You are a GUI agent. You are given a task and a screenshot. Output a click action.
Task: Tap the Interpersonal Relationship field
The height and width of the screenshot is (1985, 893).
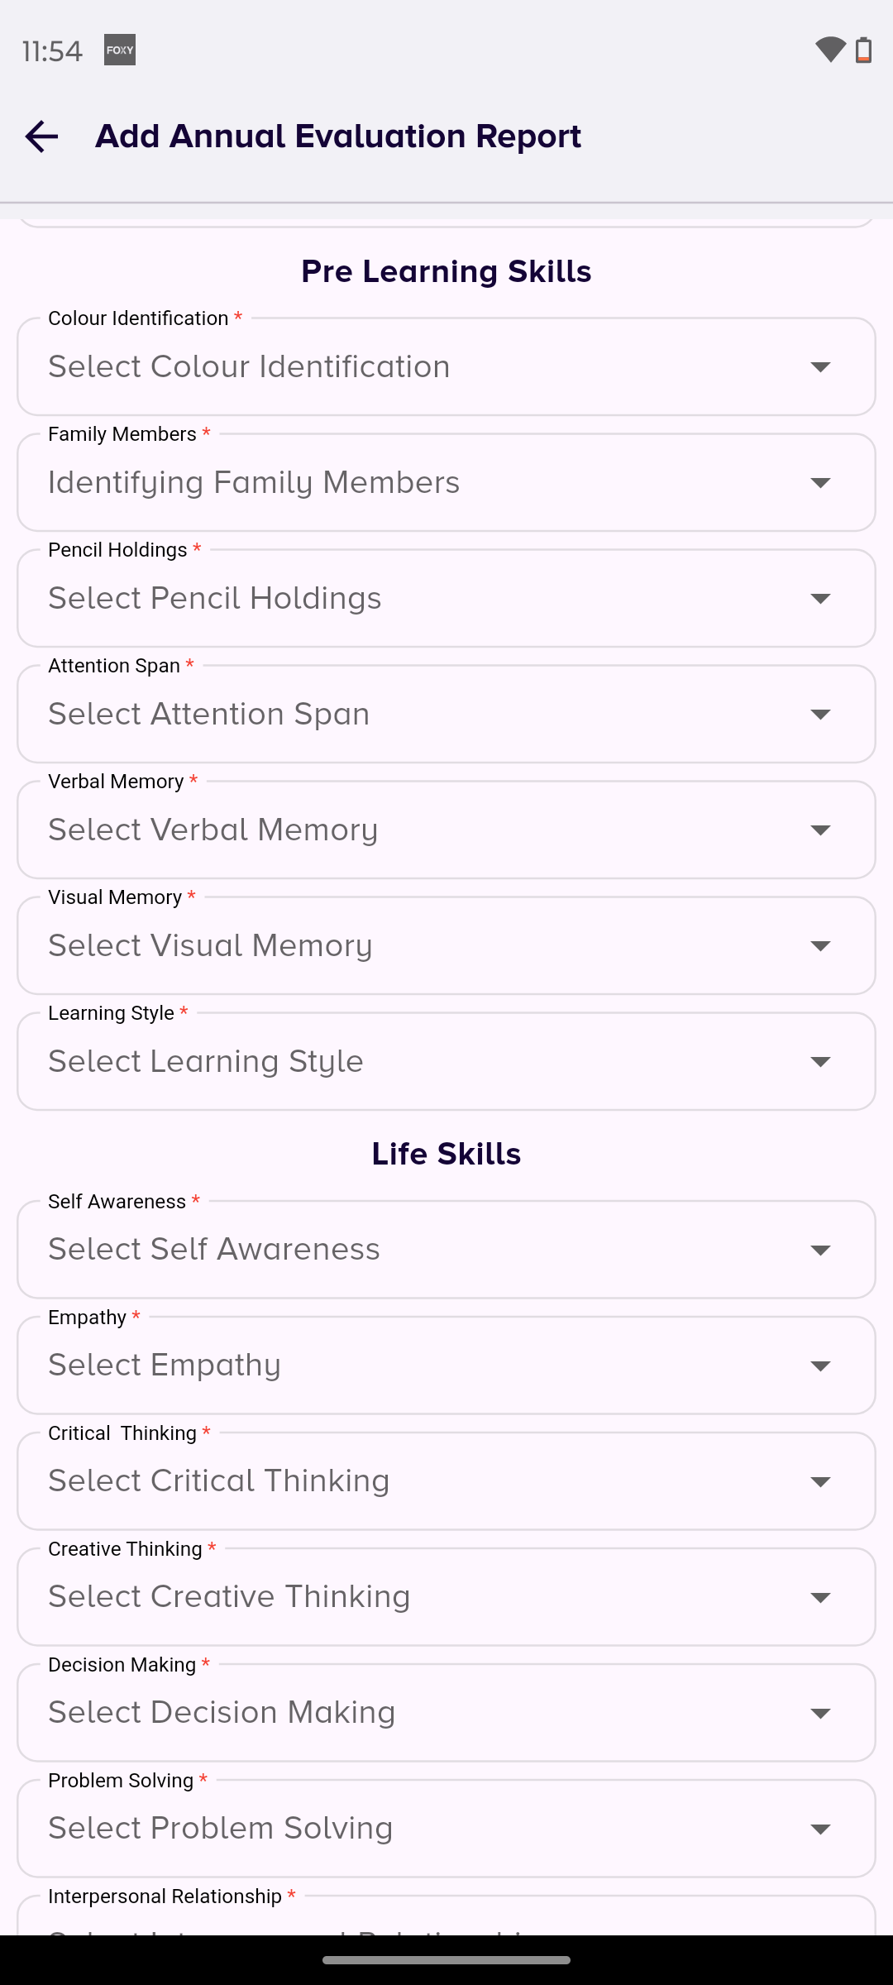coord(446,1920)
